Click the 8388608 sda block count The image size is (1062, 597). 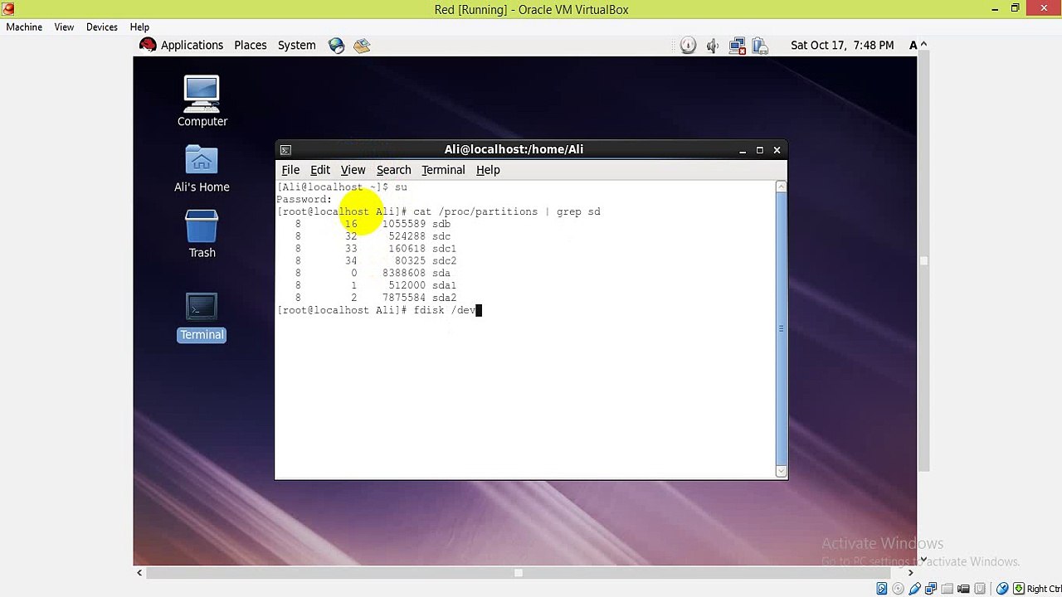(404, 273)
